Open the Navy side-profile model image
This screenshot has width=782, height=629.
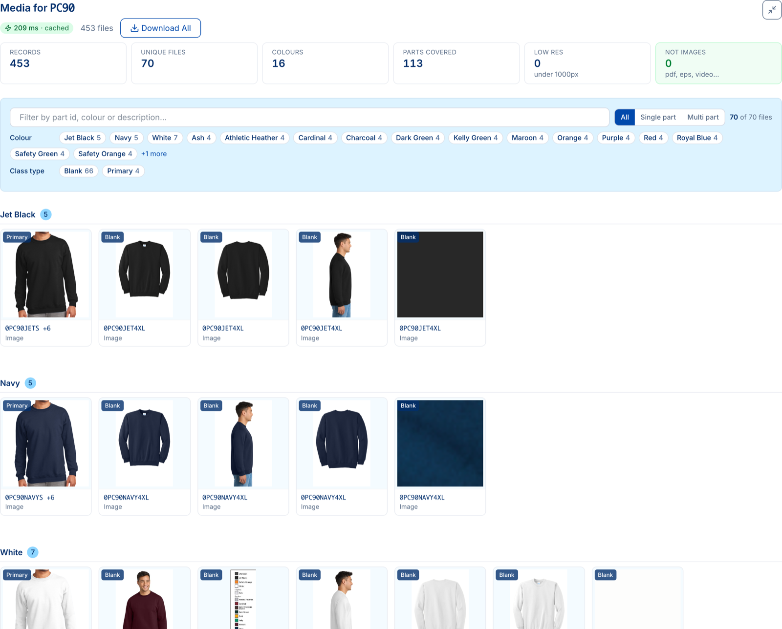click(x=243, y=443)
